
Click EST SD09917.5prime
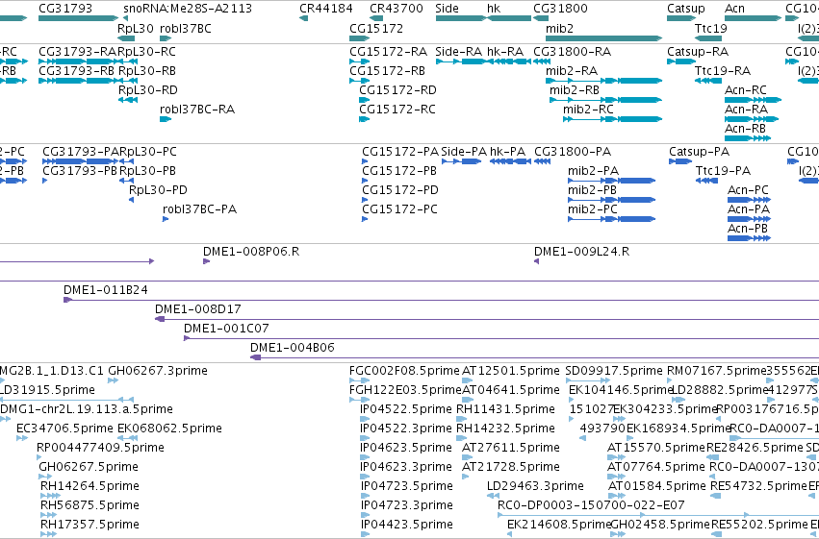pyautogui.click(x=614, y=371)
